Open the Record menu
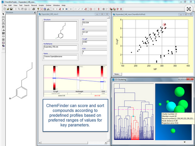The image size is (195, 146). [34, 5]
